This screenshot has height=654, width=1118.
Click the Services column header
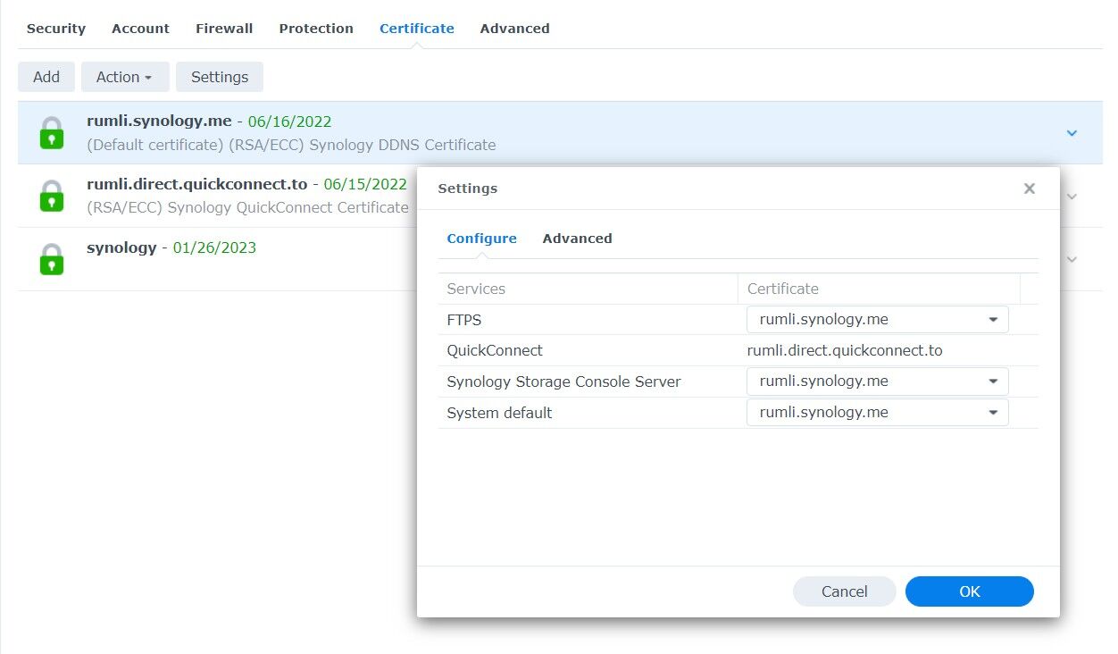(588, 289)
